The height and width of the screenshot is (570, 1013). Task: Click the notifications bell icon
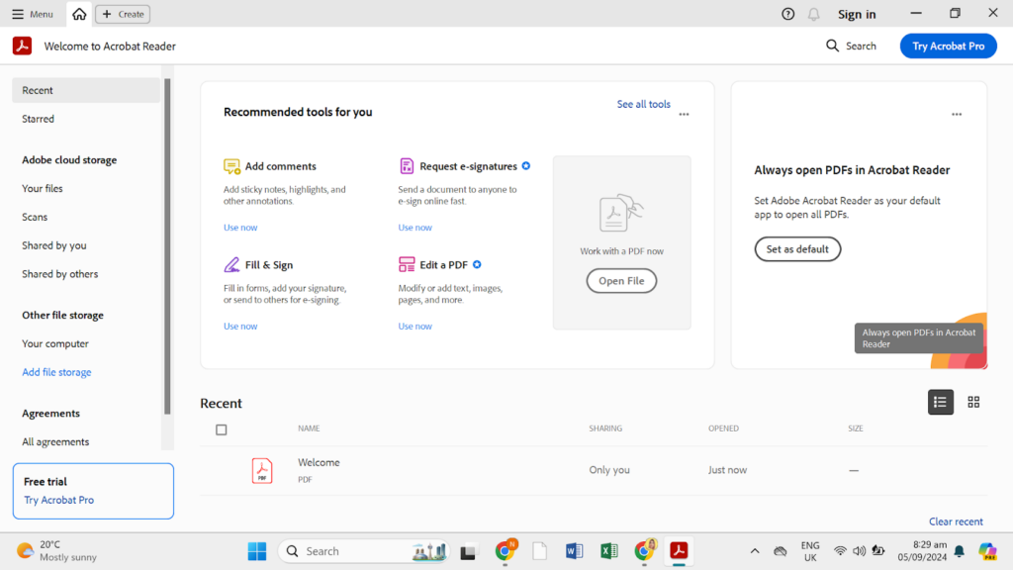coord(812,14)
